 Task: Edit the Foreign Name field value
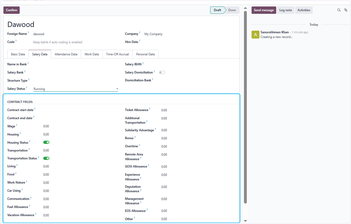(x=76, y=34)
